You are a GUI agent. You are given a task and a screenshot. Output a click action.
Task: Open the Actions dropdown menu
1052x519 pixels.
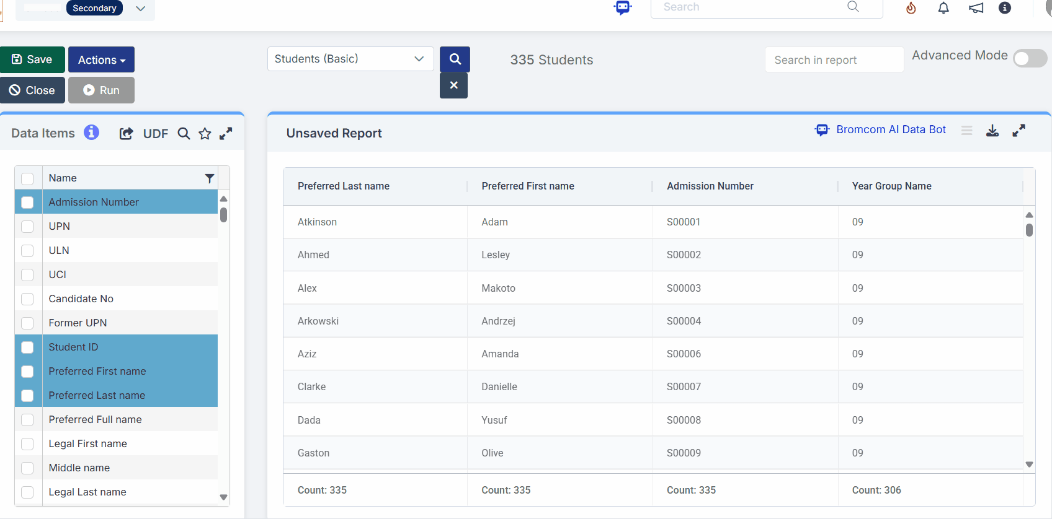[x=101, y=60]
